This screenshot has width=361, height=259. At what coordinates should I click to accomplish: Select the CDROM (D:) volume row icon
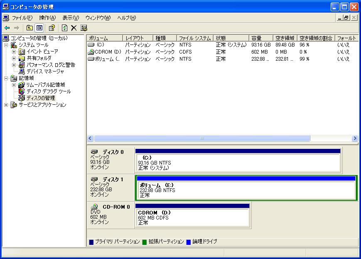(x=91, y=52)
